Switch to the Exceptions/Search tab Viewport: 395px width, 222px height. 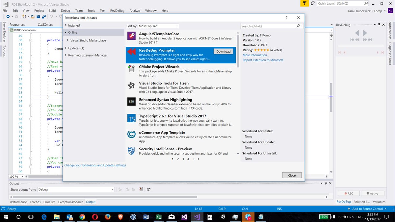click(x=71, y=202)
